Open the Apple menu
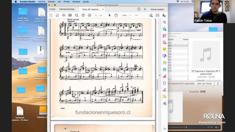Screen dimensions: 235x132 (15, 1)
